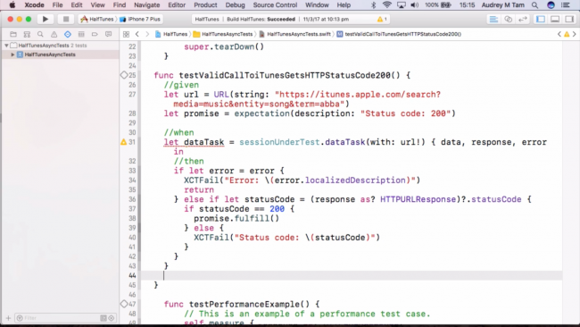Open the method jump bar segment

(399, 34)
